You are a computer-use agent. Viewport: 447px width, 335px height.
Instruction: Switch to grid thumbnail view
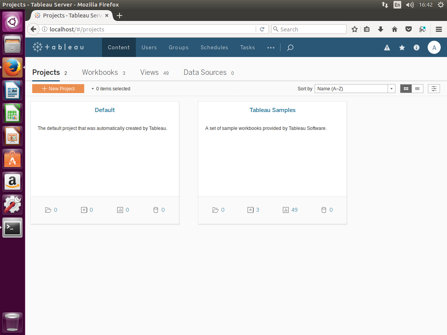(406, 89)
